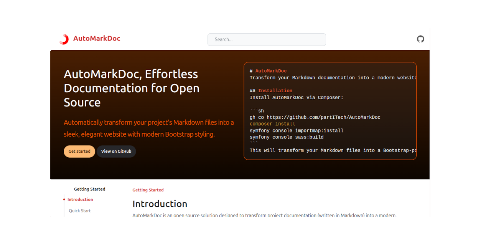
Task: Click the Getting Started sidebar section header
Action: point(89,189)
